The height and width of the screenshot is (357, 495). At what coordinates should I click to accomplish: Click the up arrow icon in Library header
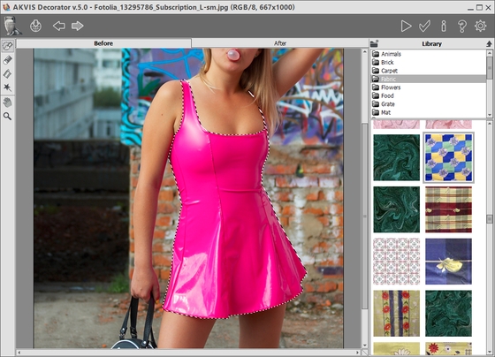click(x=489, y=43)
